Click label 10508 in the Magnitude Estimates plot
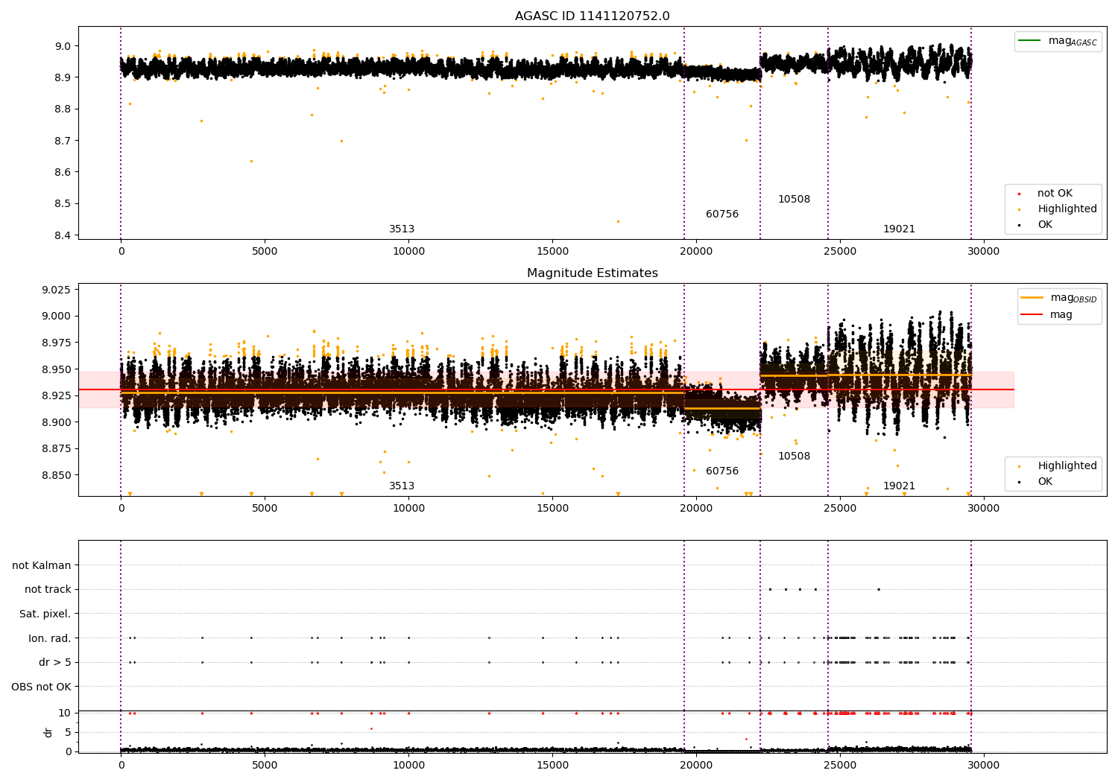 pos(794,457)
